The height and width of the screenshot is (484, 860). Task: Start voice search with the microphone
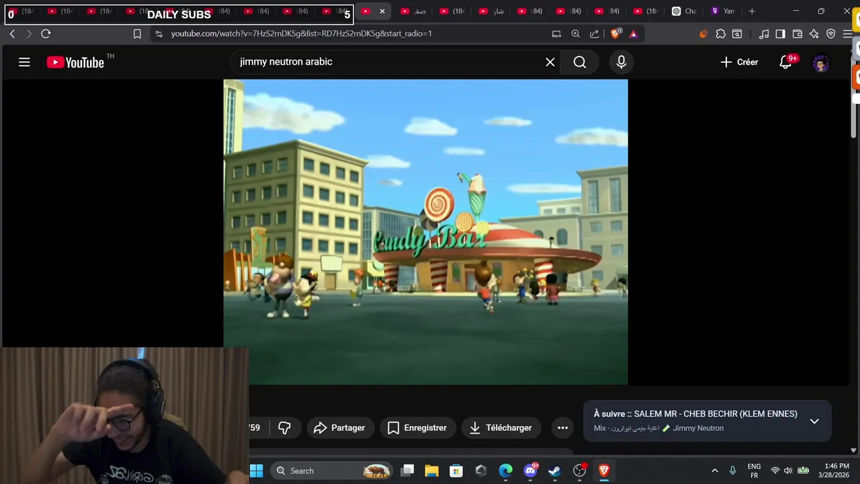(x=621, y=62)
